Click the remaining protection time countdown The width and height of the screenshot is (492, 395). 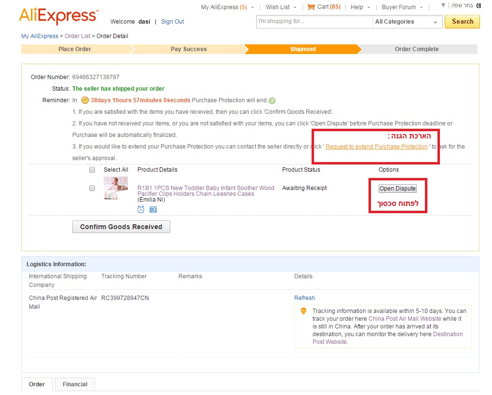(140, 100)
